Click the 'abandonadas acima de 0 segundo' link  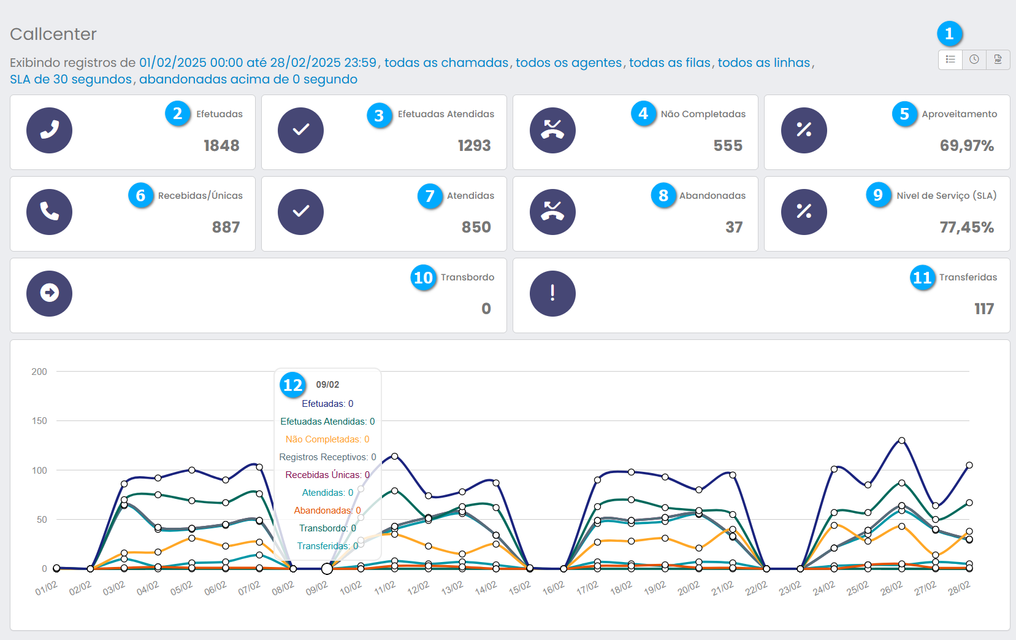tap(248, 79)
